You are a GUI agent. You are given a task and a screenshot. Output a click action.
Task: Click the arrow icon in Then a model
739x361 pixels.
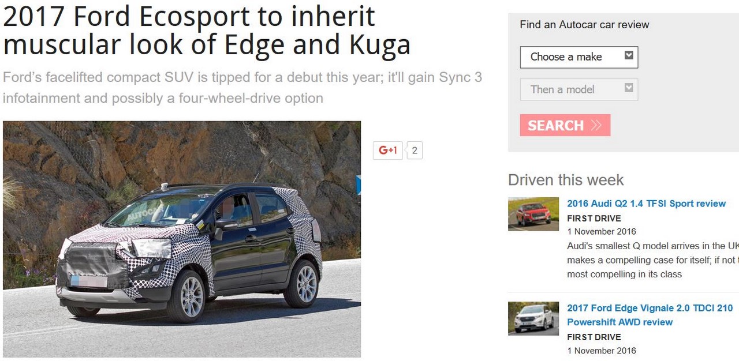click(x=629, y=88)
